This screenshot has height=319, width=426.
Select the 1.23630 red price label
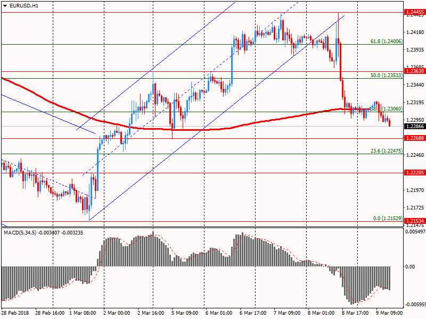tap(415, 71)
